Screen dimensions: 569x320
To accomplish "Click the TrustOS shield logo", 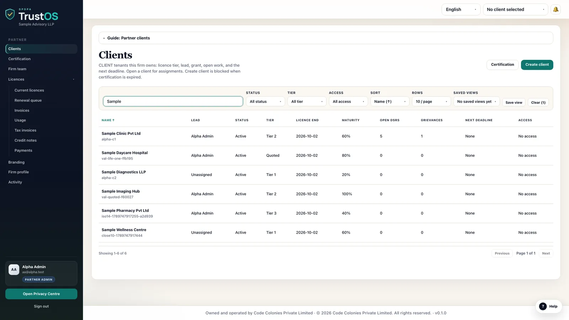I will pos(10,14).
